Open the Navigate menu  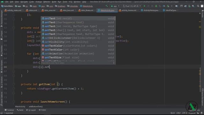point(24,2)
